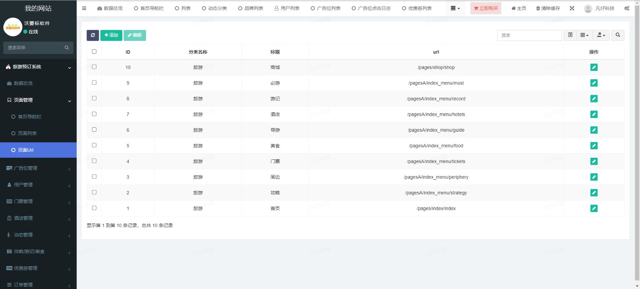Toggle the sidebar hamburger menu icon
Image resolution: width=640 pixels, height=289 pixels.
pos(84,8)
